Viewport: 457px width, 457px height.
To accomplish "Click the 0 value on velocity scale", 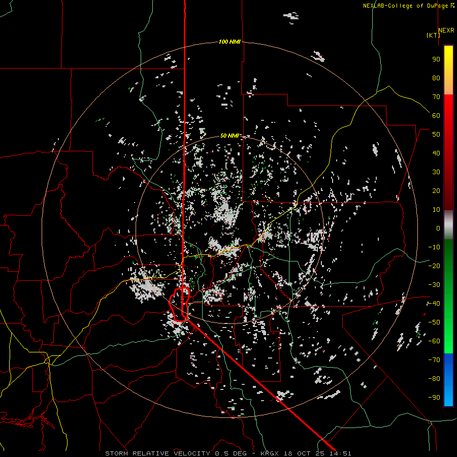I will coord(438,228).
